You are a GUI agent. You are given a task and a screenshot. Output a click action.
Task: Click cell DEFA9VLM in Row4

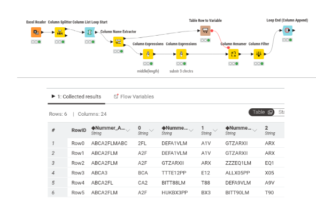[x=238, y=182]
